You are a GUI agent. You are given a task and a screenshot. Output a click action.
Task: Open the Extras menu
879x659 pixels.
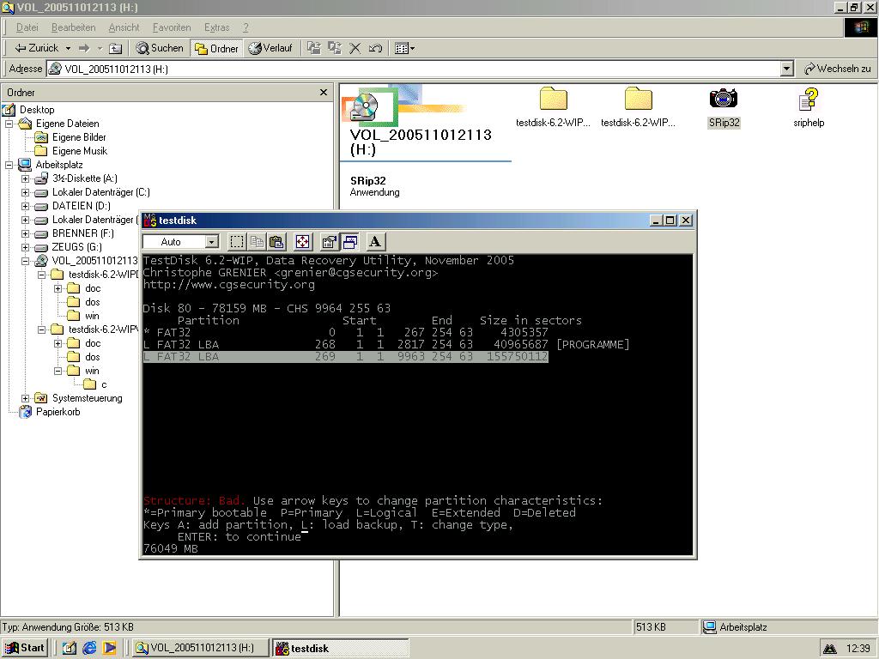click(216, 27)
